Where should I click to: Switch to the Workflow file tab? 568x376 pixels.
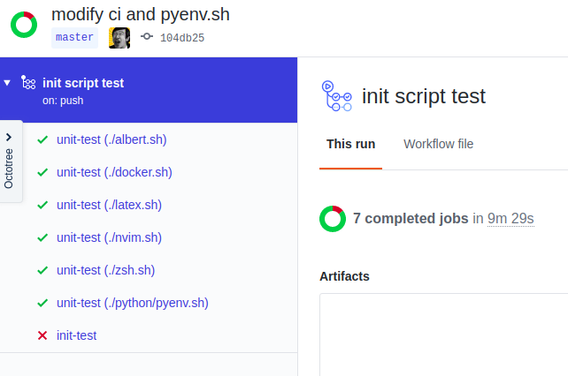438,144
